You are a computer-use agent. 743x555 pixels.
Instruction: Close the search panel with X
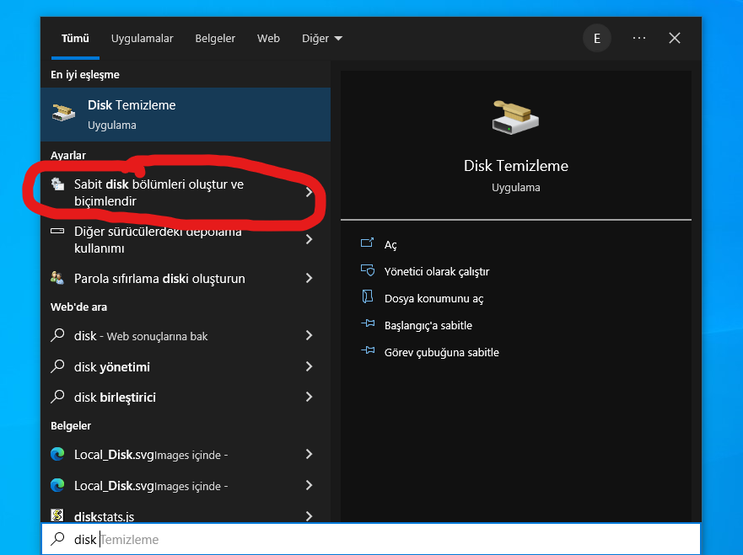pyautogui.click(x=675, y=39)
